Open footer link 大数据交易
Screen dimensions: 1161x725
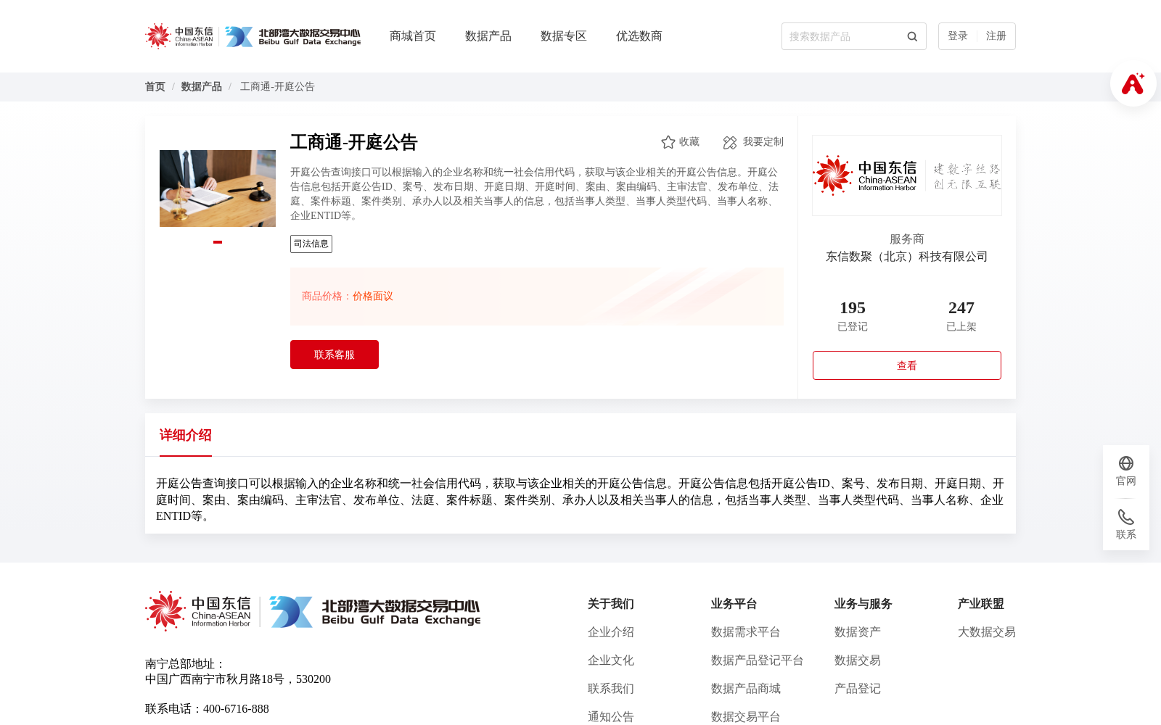pos(987,632)
